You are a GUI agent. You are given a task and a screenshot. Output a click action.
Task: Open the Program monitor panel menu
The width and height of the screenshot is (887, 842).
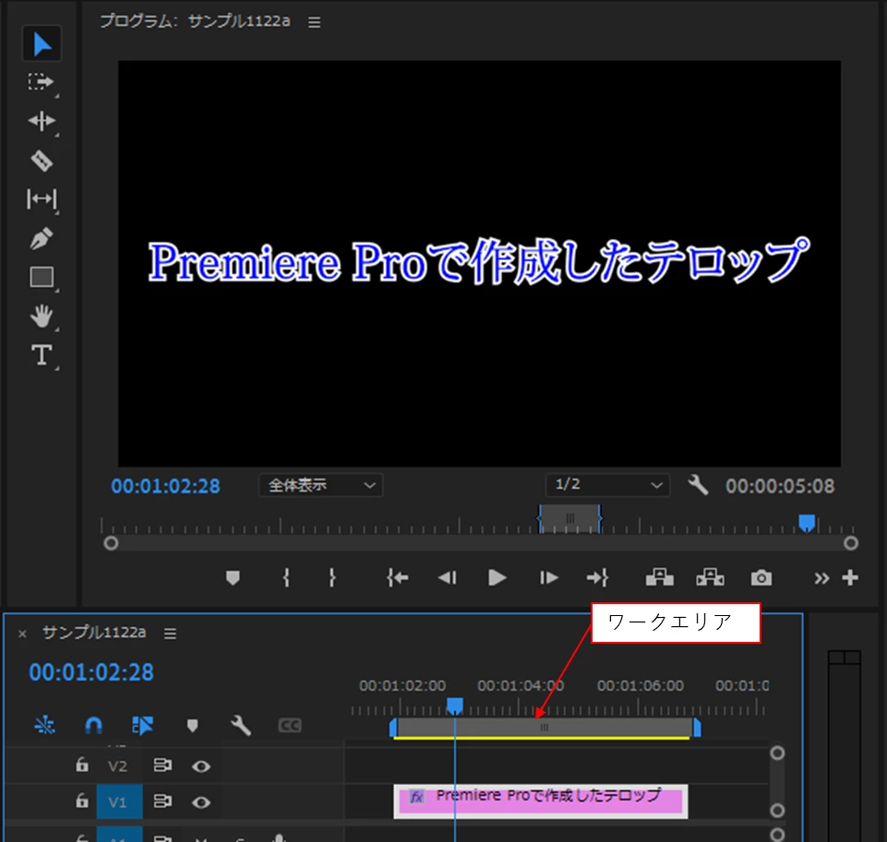pos(315,22)
